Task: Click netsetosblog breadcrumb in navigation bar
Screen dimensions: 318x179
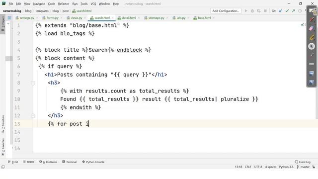Action: (12, 11)
